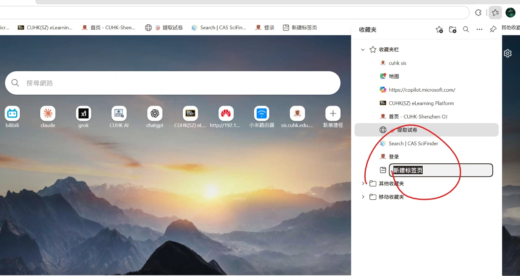520x276 pixels.
Task: Collapse the 收藏夹栏 folder
Action: (363, 49)
